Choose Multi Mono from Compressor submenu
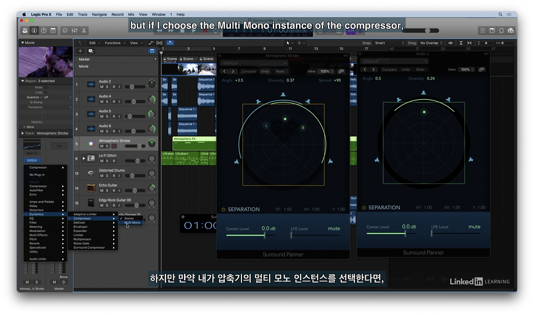This screenshot has width=534, height=315. pos(132,222)
